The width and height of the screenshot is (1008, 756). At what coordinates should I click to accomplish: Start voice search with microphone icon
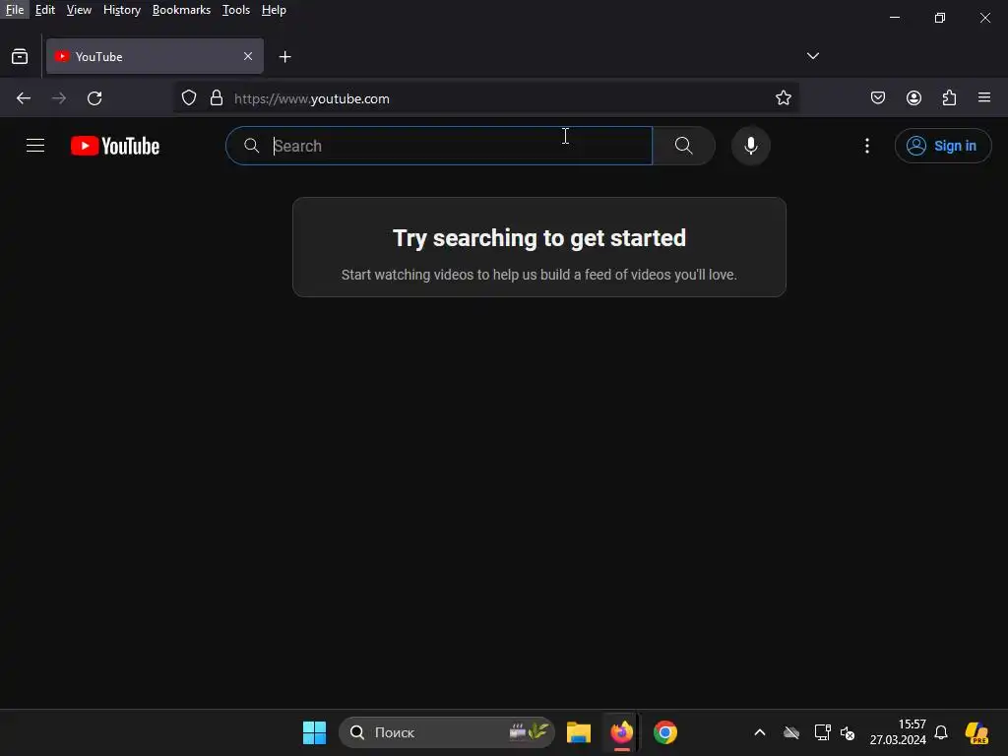click(750, 146)
